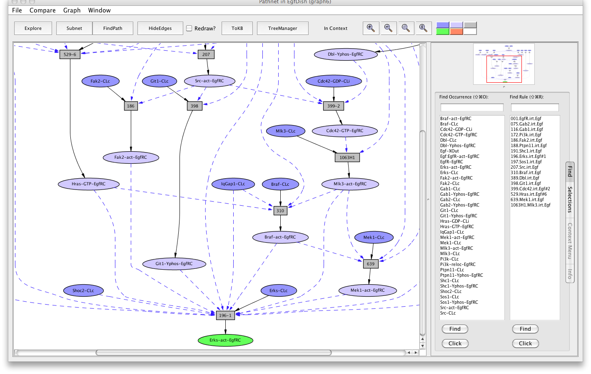Select 196.Erks.irt.Egf#1 in Find Rule list

(529, 156)
